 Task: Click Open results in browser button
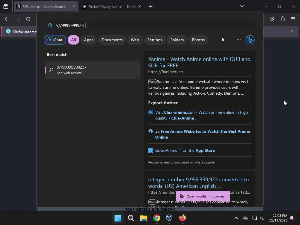(x=203, y=196)
